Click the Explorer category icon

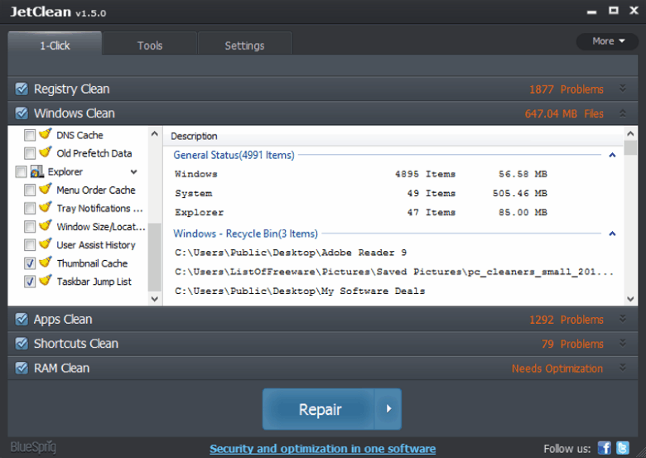coord(37,171)
